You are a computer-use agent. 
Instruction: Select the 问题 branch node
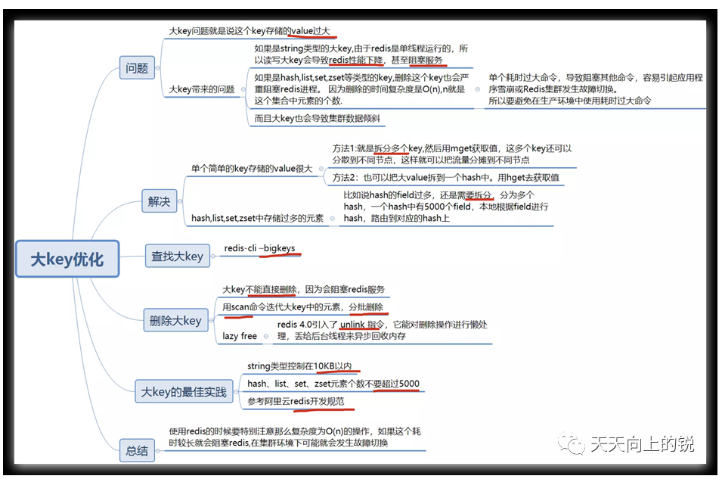pos(137,68)
